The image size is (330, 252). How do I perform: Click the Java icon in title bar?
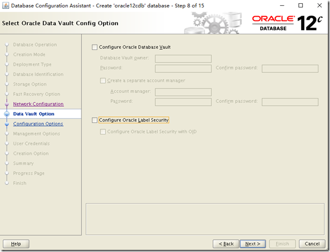[6, 5]
